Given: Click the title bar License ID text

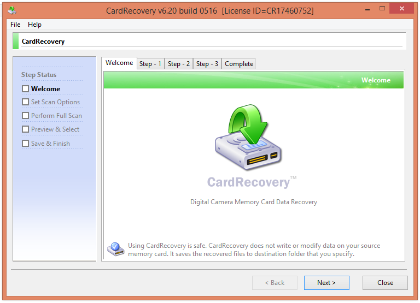Looking at the screenshot, I should 267,11.
